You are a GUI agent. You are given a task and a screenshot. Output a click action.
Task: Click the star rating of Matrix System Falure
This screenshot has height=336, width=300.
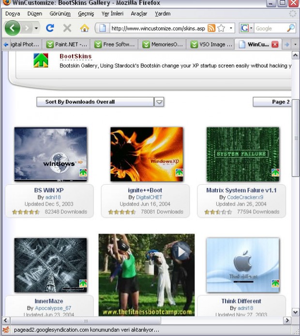(218, 212)
